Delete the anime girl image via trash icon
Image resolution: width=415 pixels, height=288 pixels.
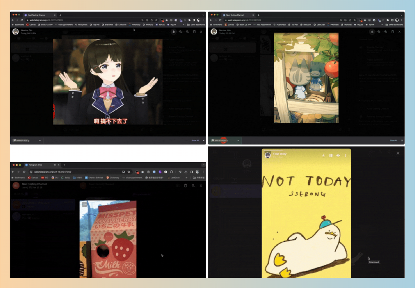[x=194, y=32]
